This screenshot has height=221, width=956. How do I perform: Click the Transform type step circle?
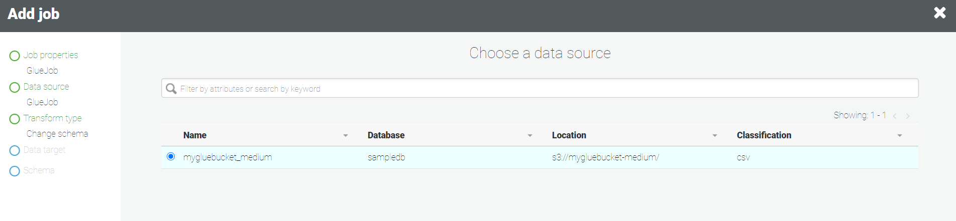coord(15,119)
